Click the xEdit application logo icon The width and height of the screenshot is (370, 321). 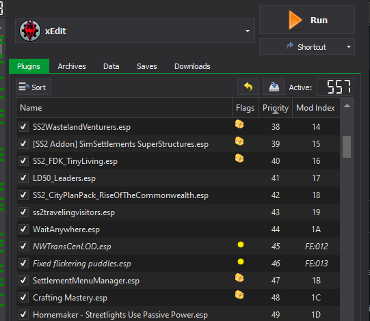(30, 31)
